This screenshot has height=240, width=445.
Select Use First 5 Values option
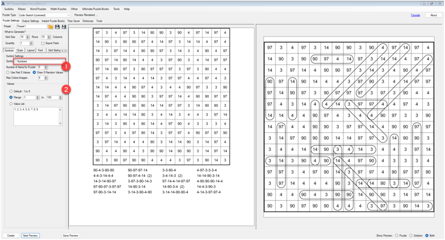[8, 72]
